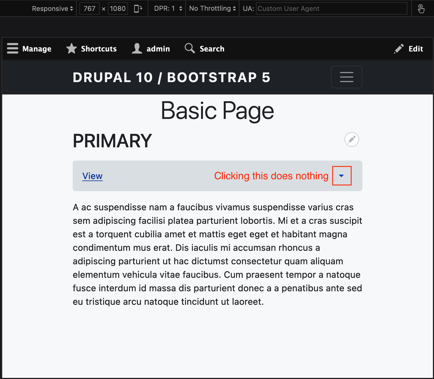This screenshot has height=379, width=434.
Task: Click the Shortcuts star icon
Action: tap(72, 48)
